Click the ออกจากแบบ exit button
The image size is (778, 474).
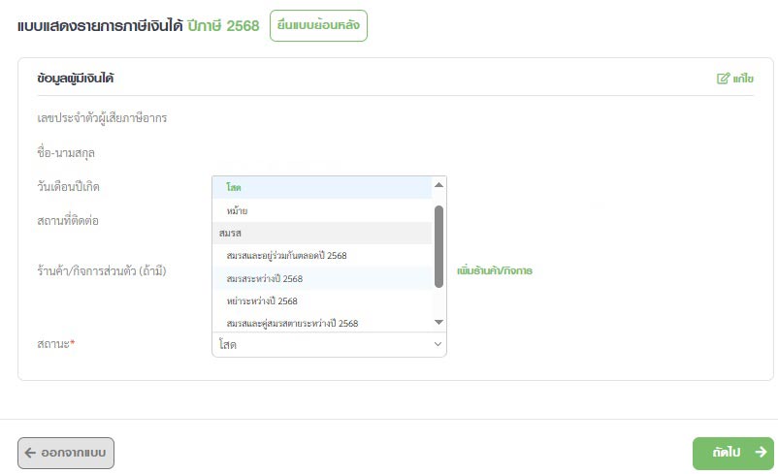pos(66,453)
